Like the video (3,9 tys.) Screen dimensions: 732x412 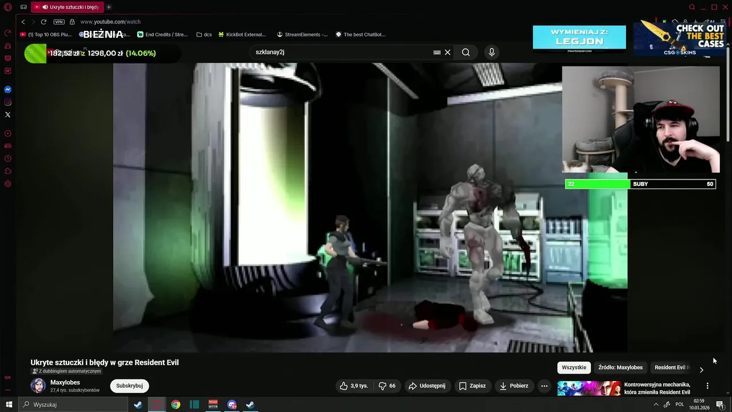(353, 386)
